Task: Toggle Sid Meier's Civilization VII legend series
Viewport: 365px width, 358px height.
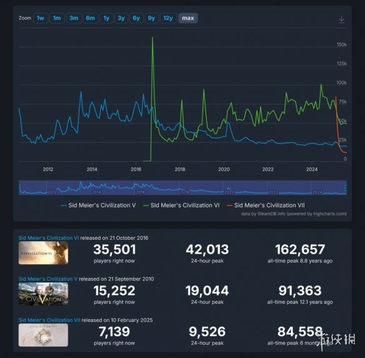Action: click(266, 206)
